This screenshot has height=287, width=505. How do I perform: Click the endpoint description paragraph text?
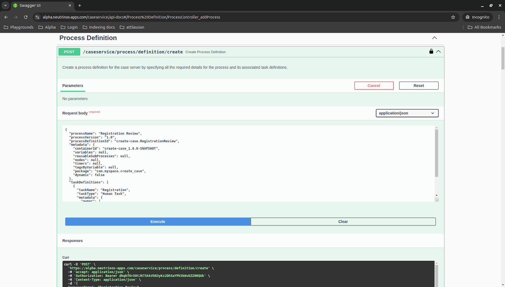coord(175,67)
